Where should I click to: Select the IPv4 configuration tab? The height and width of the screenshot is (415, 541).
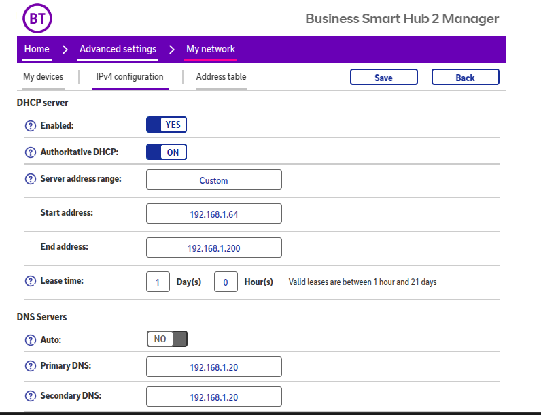click(130, 77)
